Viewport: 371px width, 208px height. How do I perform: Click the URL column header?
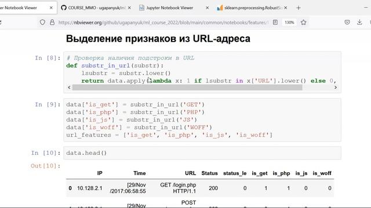point(191,173)
